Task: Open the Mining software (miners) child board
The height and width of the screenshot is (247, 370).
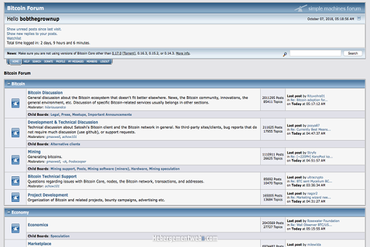Action: (108, 169)
